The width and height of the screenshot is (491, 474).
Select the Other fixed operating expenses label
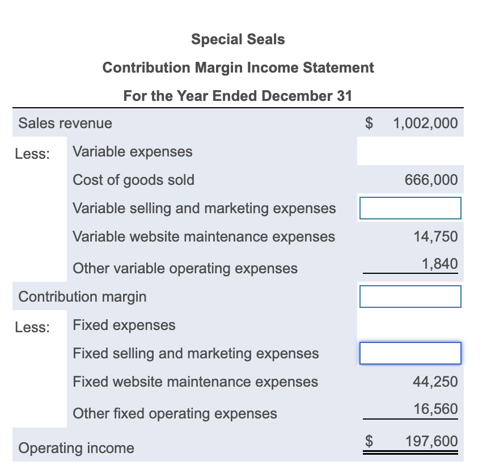pyautogui.click(x=175, y=413)
